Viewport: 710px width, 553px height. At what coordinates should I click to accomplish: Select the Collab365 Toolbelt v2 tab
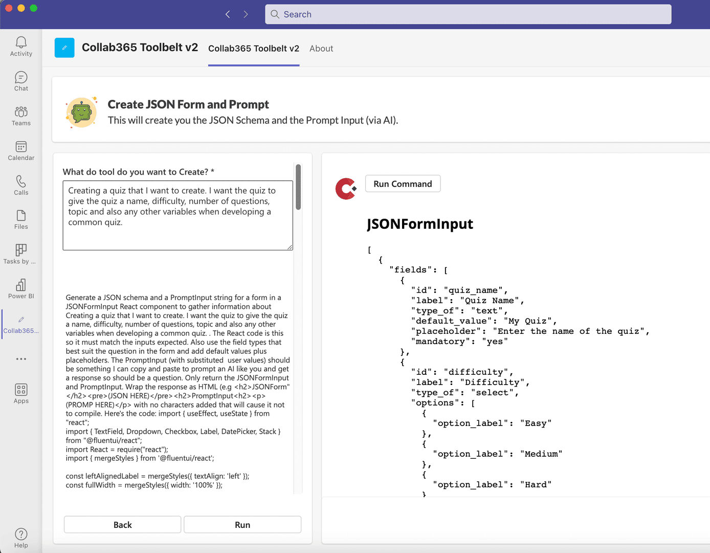[x=253, y=48]
